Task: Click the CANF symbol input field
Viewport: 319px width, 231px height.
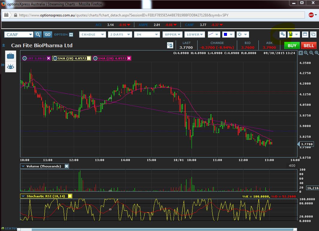Action: 16,35
